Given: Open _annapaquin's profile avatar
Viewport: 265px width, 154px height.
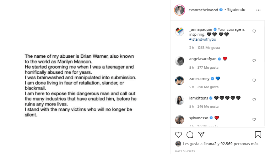Looking at the screenshot, I should coord(179,32).
